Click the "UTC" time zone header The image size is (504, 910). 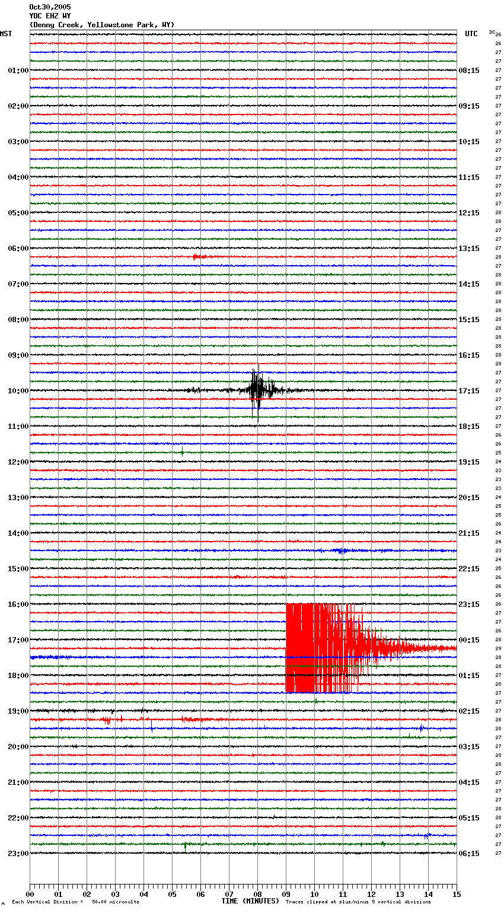(x=471, y=34)
